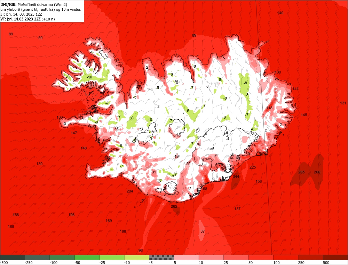This screenshot has width=348, height=265.
Task: Click the line starting 'um yfirborð (grænt til'
Action: 41,9
